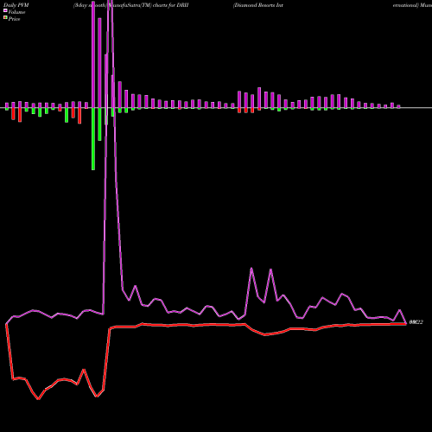Click the Price legend color swatch
The height and width of the screenshot is (432, 432).
(x=5, y=18)
